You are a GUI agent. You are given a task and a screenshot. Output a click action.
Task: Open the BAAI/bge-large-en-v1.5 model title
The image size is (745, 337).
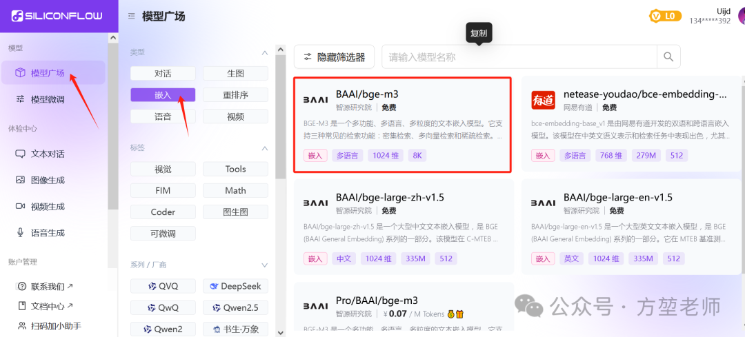[617, 197]
